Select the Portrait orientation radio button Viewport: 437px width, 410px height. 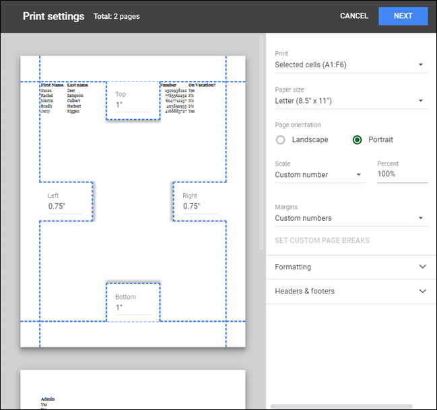click(357, 140)
